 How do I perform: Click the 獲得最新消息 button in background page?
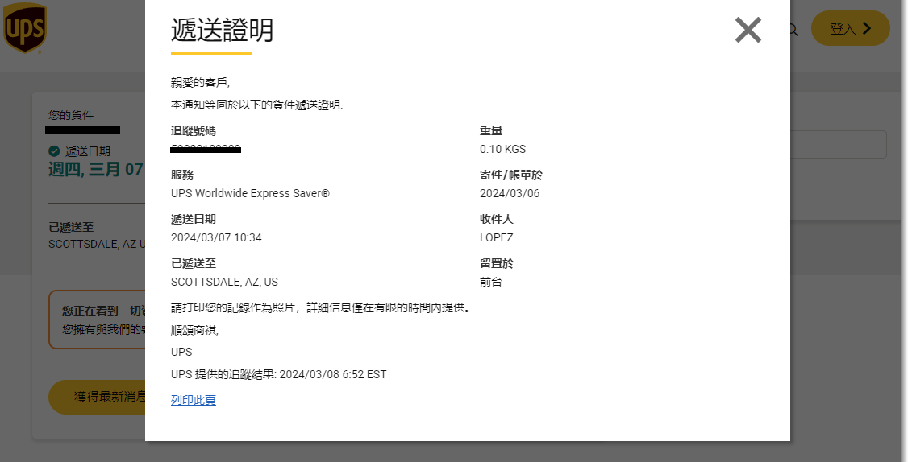(x=98, y=398)
